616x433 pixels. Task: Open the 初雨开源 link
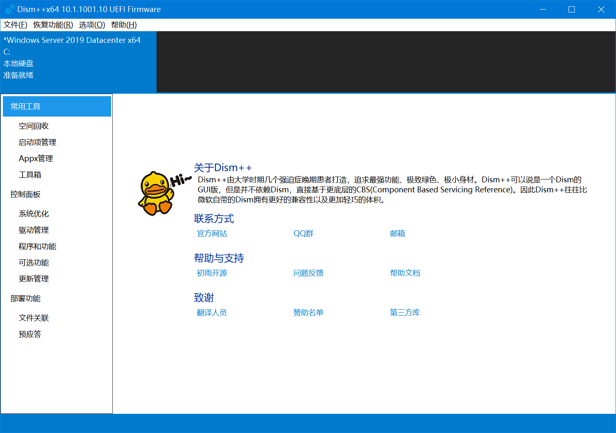(x=212, y=273)
